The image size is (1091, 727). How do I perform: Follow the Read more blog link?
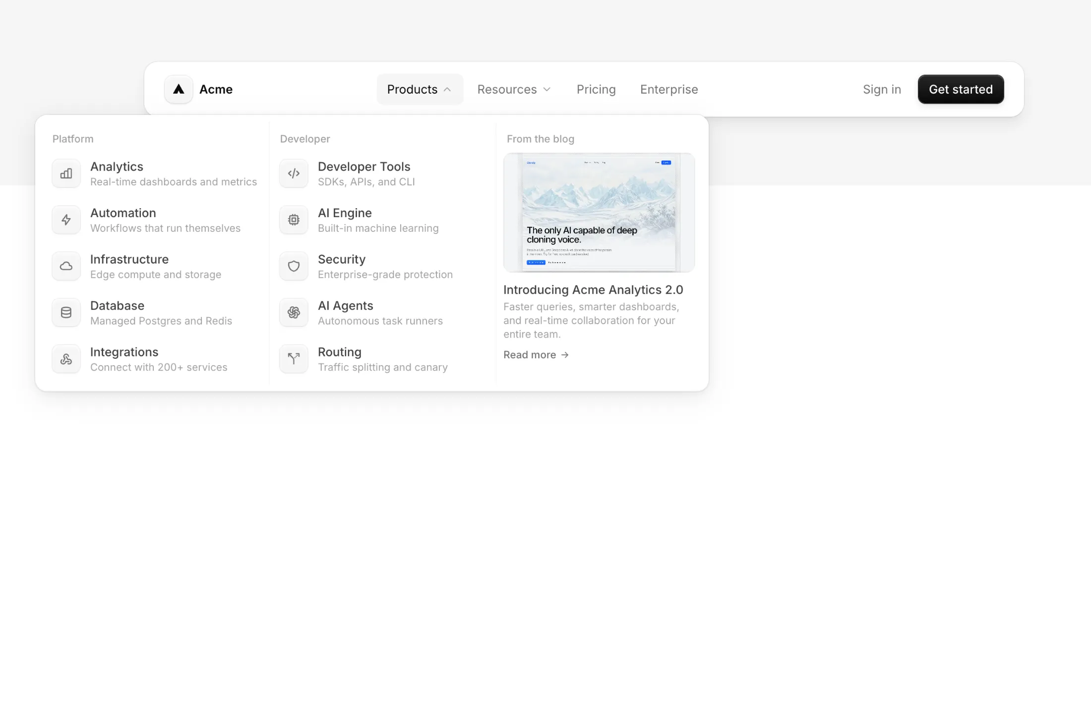536,355
